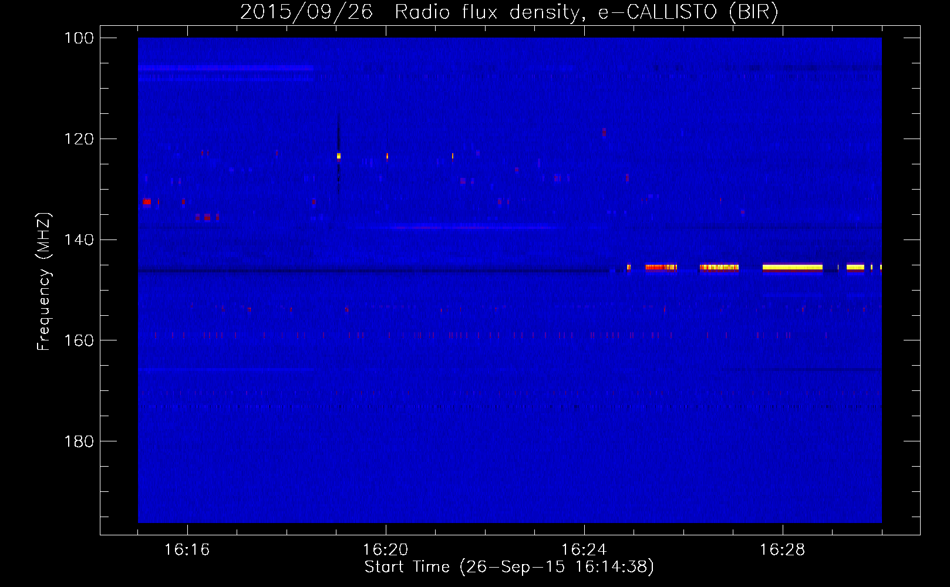Click the yellow spike near 123 MHz at 16:19
The height and width of the screenshot is (587, 950).
(339, 156)
